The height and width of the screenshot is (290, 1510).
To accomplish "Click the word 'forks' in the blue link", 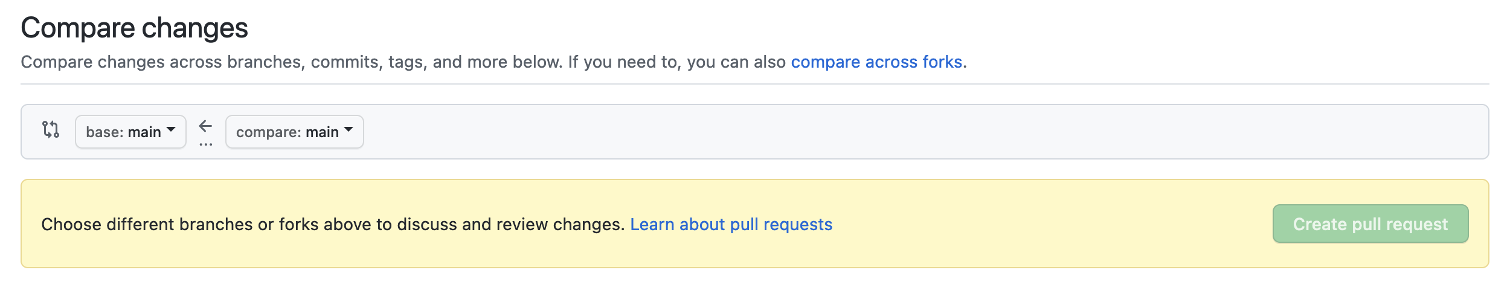I will pyautogui.click(x=942, y=62).
